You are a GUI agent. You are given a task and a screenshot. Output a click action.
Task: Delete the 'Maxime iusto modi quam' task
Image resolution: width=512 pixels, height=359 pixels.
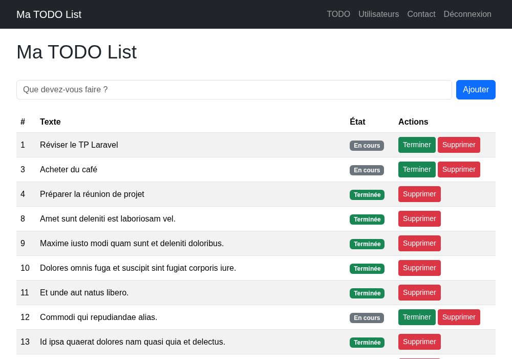tap(419, 243)
